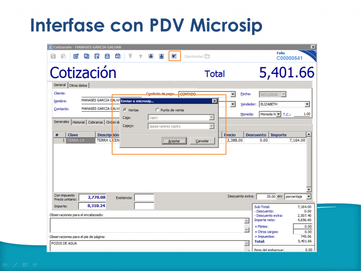
Task: Open the Cajero dropdown
Action: [212, 126]
